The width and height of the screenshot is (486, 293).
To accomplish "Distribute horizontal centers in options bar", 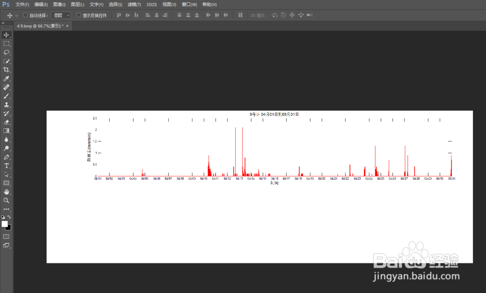I will [x=217, y=15].
